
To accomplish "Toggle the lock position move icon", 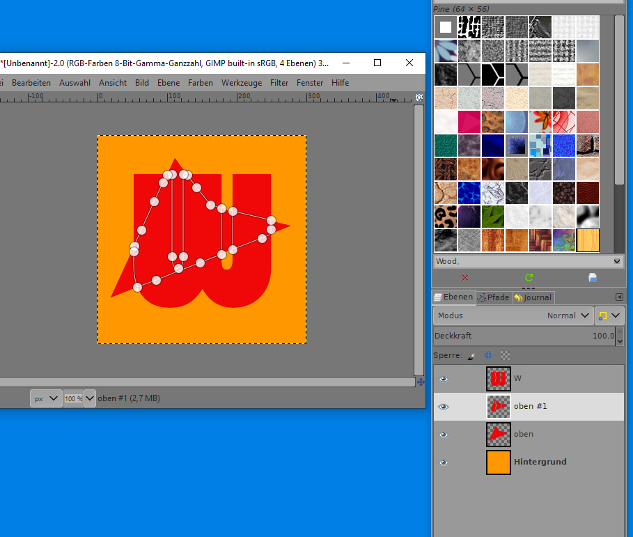I will [488, 355].
